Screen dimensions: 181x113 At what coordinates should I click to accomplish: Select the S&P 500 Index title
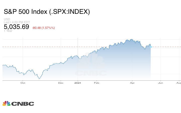click(47, 12)
